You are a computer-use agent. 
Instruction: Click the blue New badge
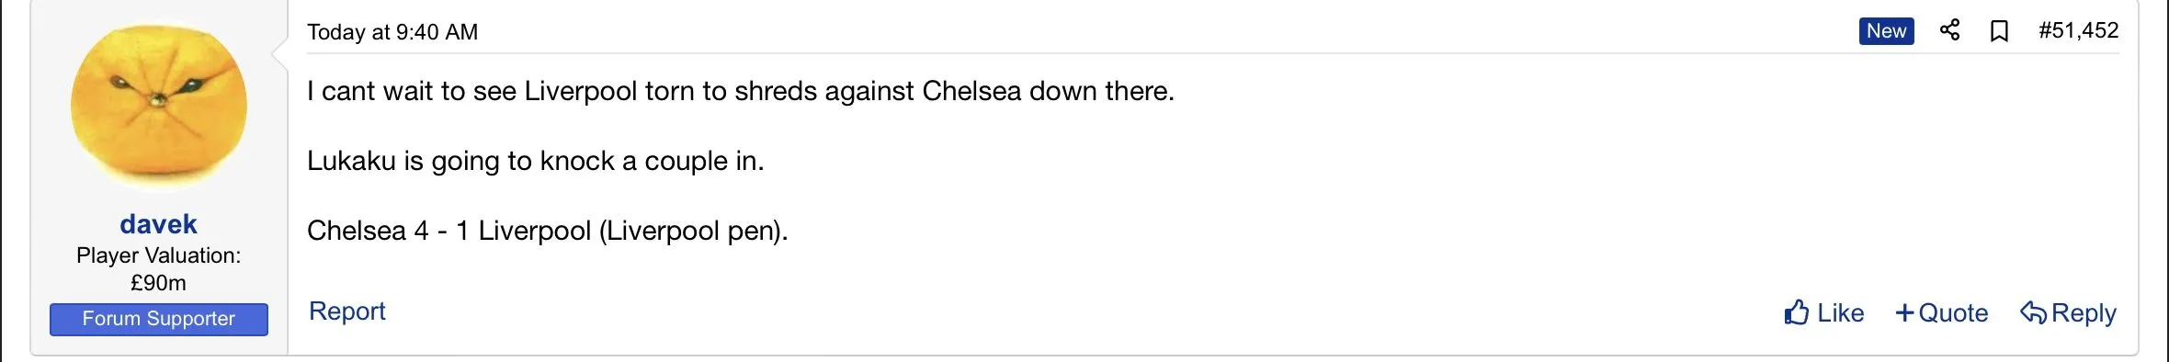1886,31
